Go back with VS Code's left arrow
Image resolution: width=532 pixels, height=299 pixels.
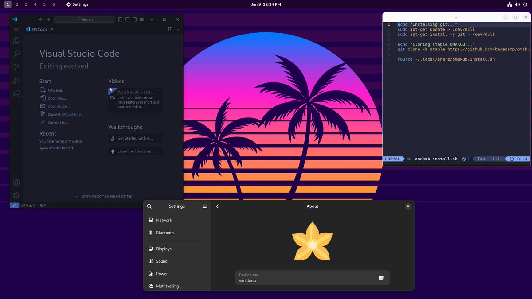click(41, 19)
